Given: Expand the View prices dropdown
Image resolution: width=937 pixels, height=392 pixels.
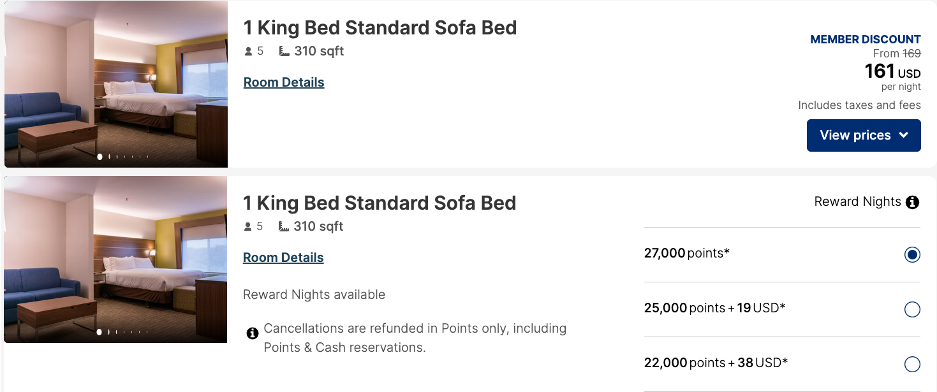Looking at the screenshot, I should pos(863,135).
